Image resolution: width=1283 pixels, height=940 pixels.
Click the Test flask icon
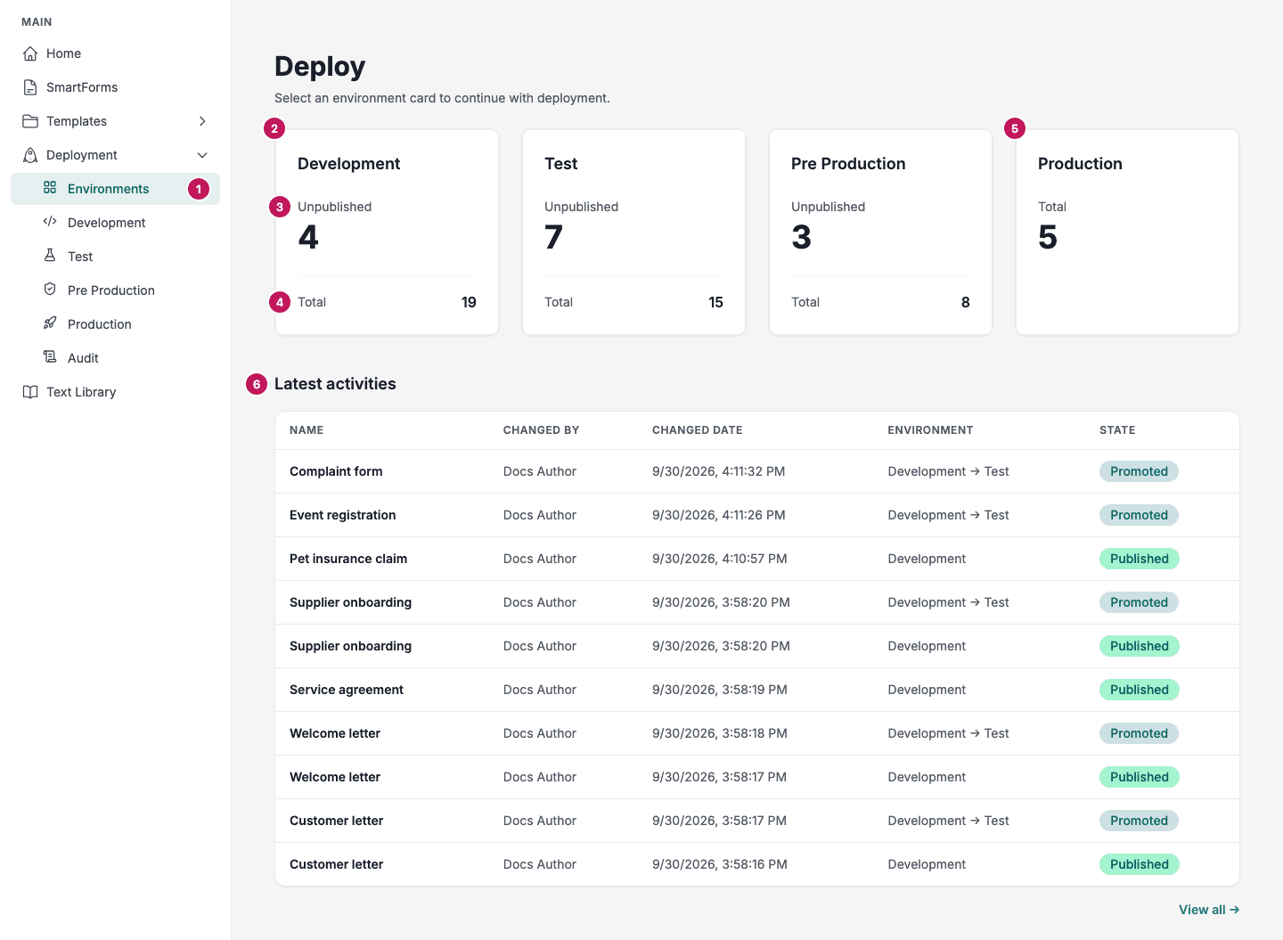click(x=50, y=256)
